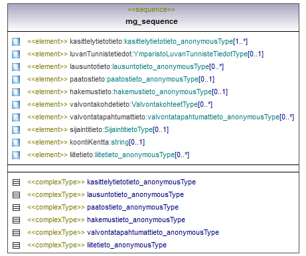Click the element icon beside liitetieto
306x256 pixels.
tap(16, 155)
